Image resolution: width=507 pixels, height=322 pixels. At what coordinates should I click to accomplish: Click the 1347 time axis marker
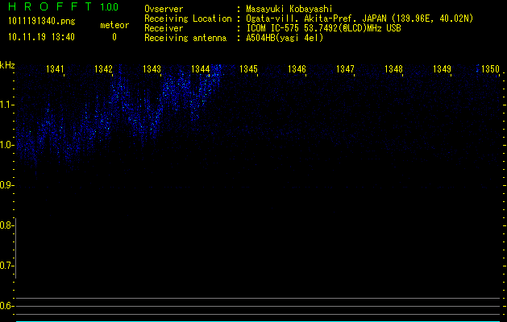pos(345,68)
